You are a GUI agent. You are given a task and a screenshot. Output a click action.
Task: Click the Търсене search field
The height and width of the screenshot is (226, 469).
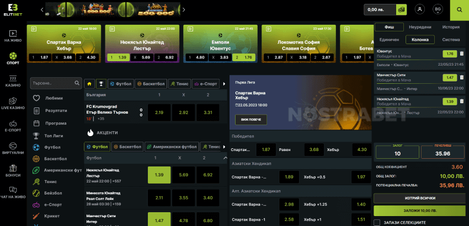point(56,83)
